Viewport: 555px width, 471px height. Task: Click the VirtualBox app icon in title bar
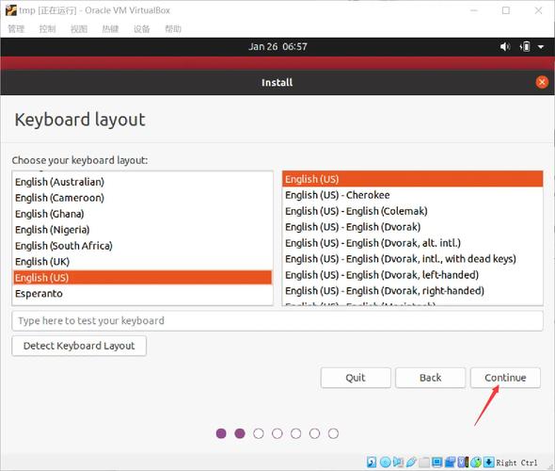[10, 10]
